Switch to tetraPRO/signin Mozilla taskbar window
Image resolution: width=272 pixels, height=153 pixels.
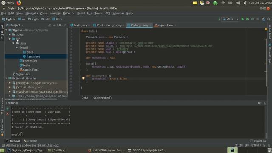[107, 150]
